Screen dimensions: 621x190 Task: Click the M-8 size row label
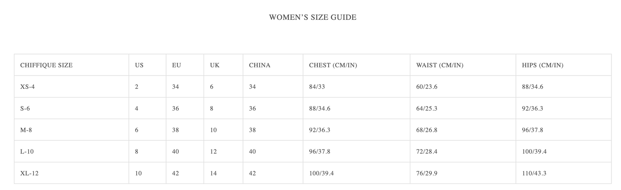coord(26,130)
